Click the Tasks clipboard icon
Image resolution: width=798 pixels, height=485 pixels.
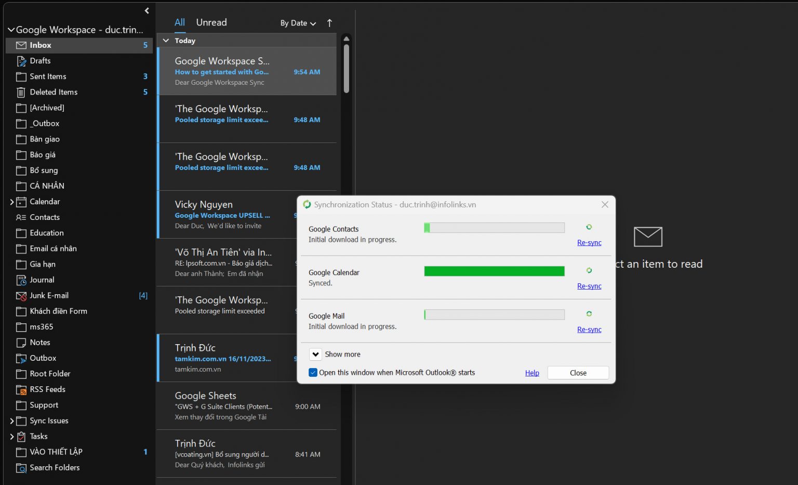21,437
